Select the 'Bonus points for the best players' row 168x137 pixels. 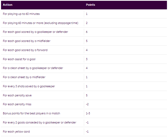coord(31,113)
